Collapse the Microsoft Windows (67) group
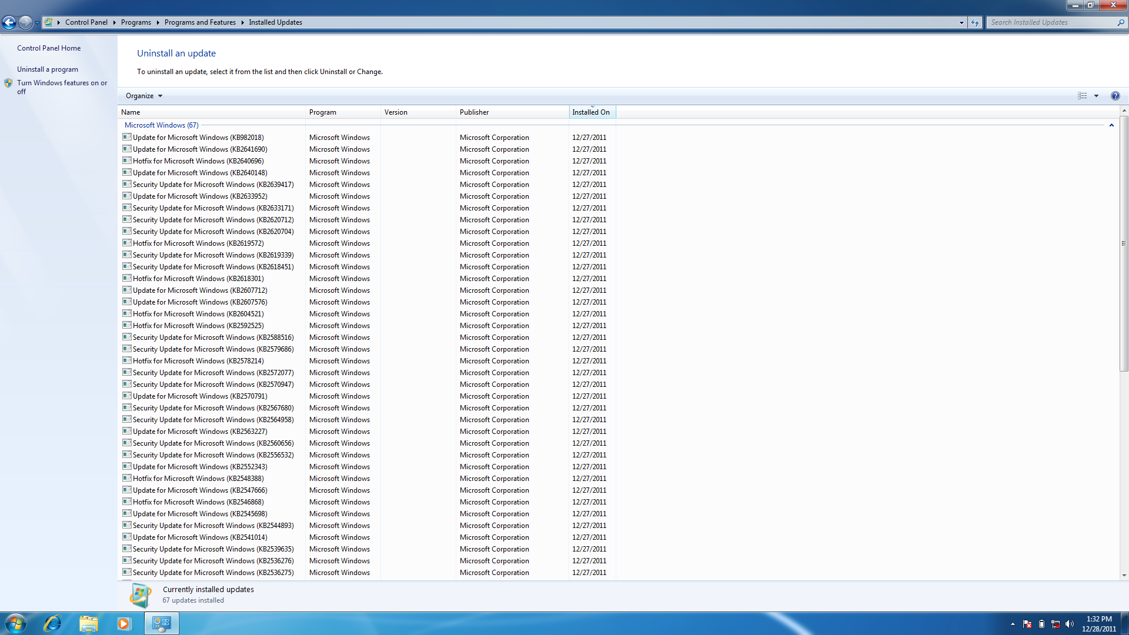 tap(1111, 125)
